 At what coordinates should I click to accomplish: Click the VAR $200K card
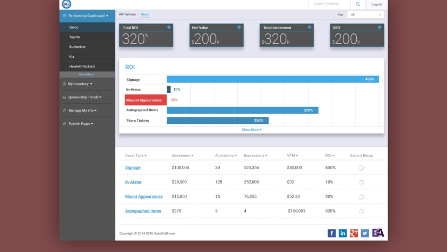pyautogui.click(x=357, y=35)
